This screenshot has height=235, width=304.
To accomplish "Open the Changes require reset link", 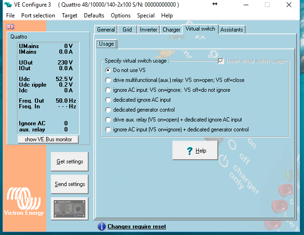I will click(x=137, y=227).
